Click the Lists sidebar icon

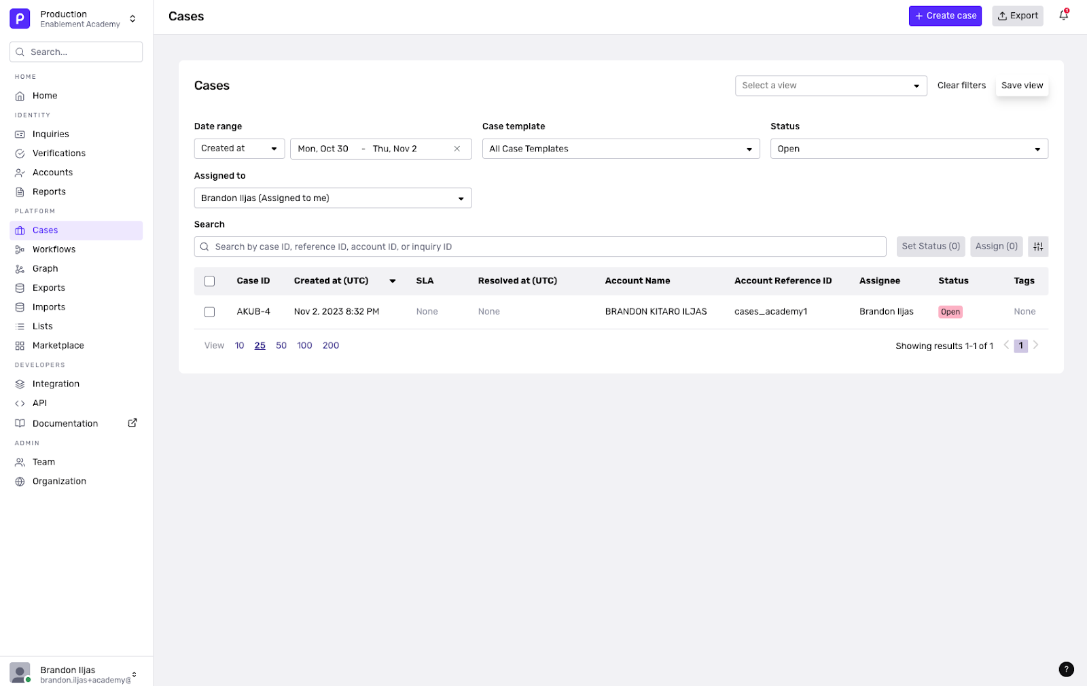click(x=20, y=327)
